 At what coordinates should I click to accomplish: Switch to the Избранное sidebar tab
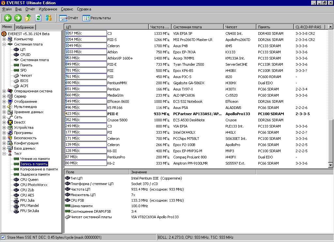(x=25, y=27)
